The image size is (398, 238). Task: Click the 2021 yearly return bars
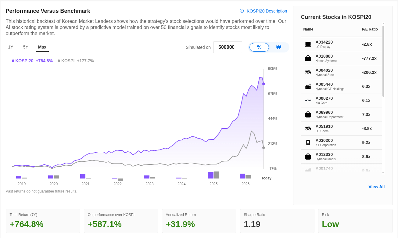click(x=86, y=176)
